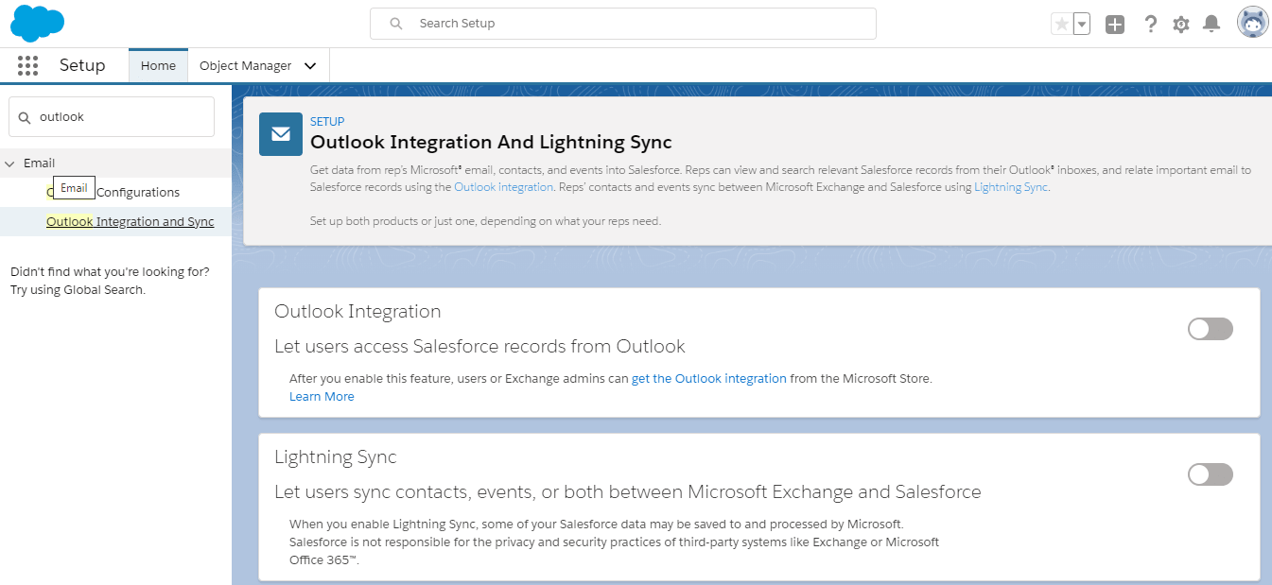Click the Try using Global Search text

click(78, 290)
